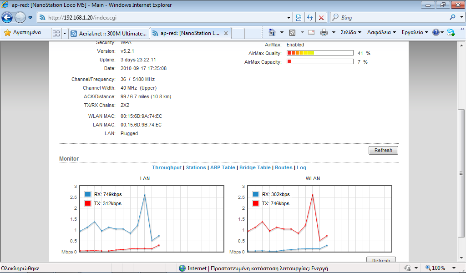Click the Print toolbar icon
This screenshot has height=273, width=466.
(x=324, y=32)
